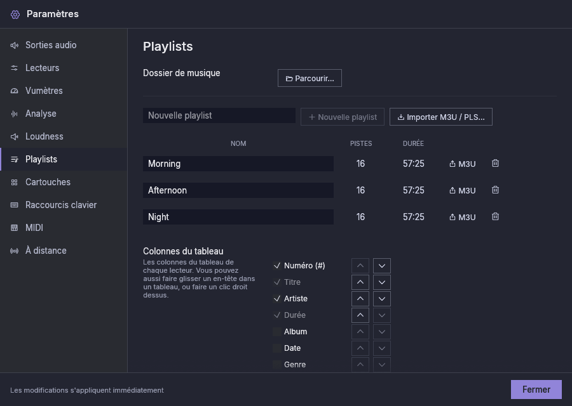This screenshot has width=572, height=406.
Task: Move Titre column down
Action: 381,282
